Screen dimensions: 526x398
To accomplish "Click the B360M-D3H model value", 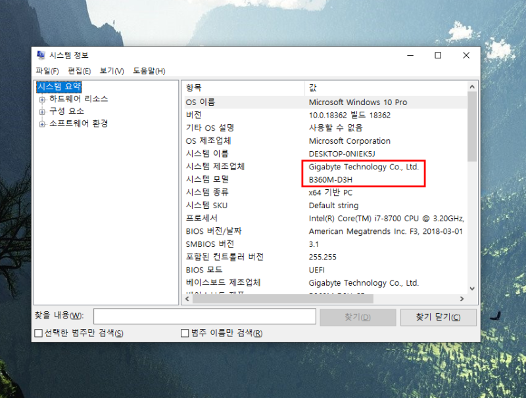I will (331, 180).
